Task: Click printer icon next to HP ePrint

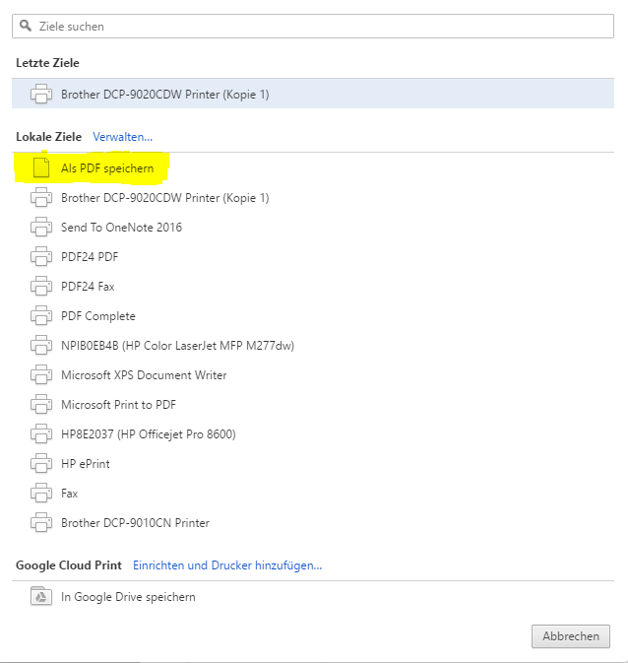Action: click(x=41, y=464)
